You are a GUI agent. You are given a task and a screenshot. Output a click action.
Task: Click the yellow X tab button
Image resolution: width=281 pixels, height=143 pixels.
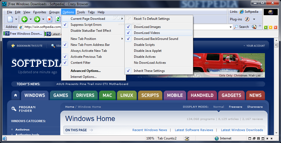coord(271,27)
